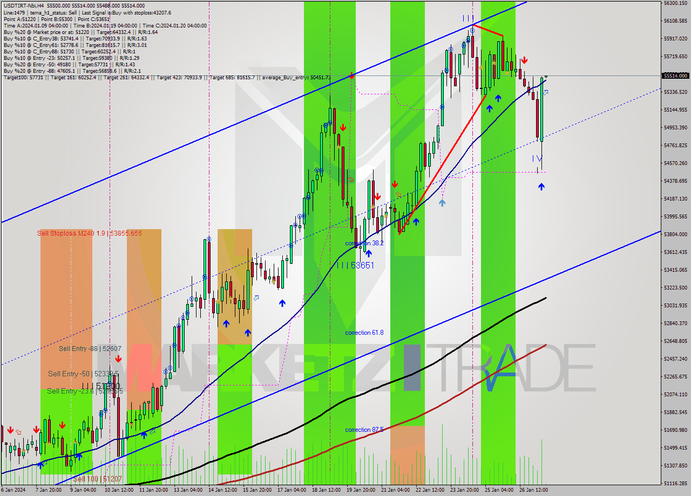The height and width of the screenshot is (496, 691).
Task: Click the '11 Jan 20:00' time axis label
Action: [x=153, y=491]
